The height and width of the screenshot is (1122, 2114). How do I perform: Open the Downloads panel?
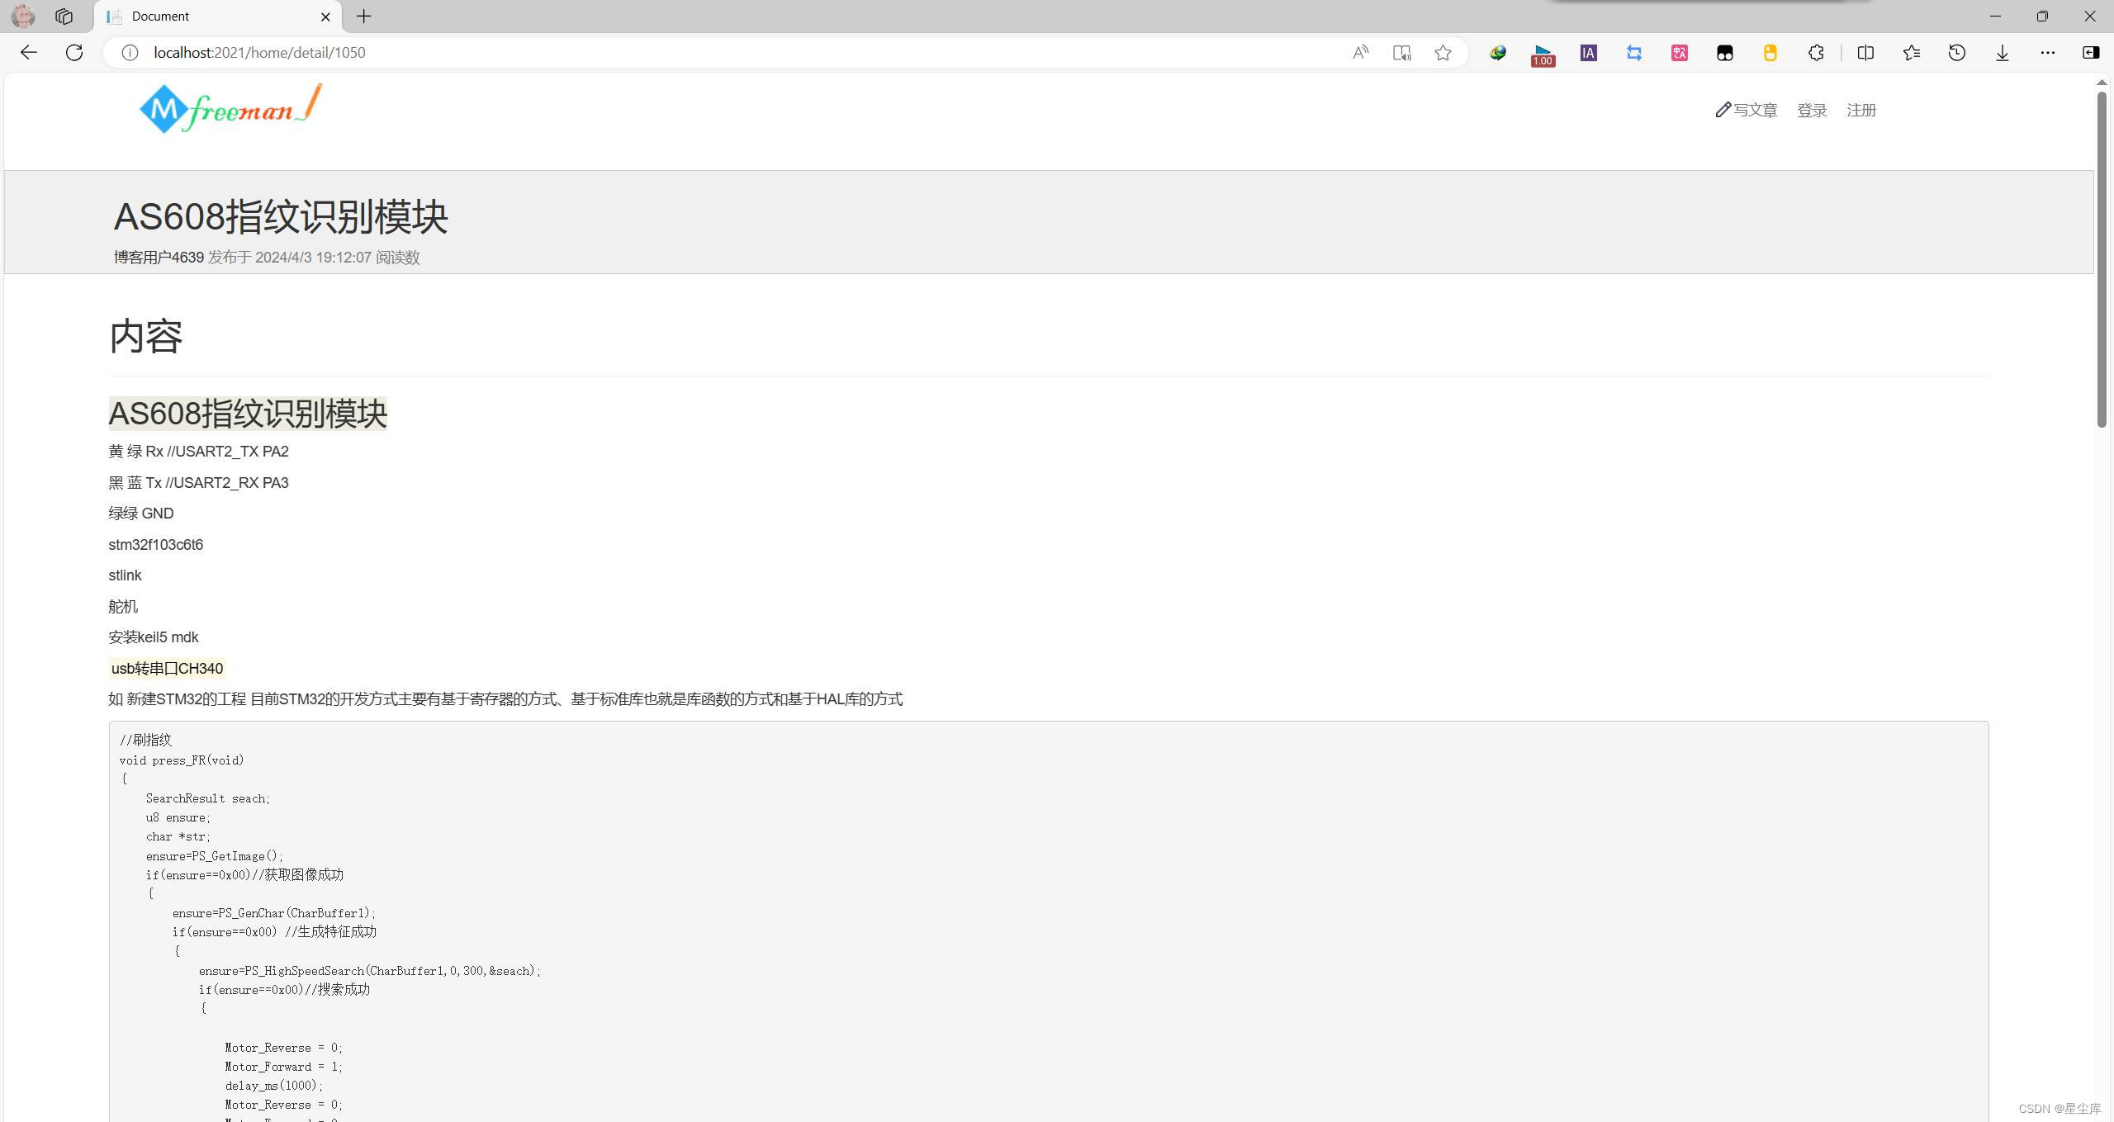tap(2003, 53)
